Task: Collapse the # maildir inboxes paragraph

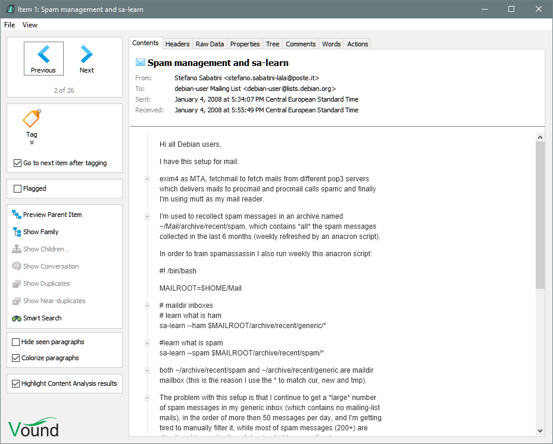Action: tap(147, 306)
